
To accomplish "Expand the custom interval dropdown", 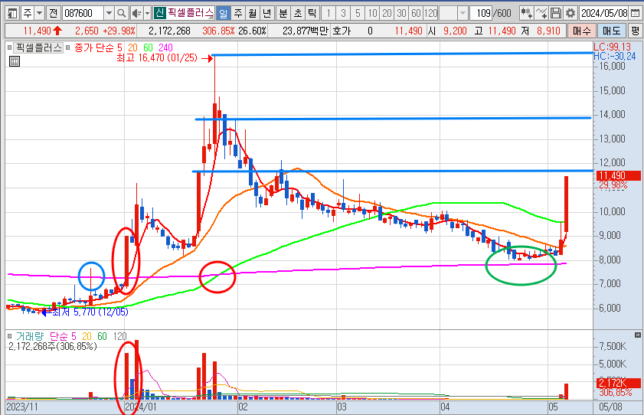I will 463,14.
